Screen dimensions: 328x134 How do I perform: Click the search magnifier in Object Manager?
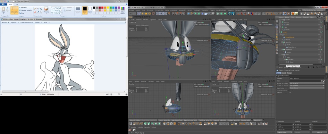coord(317,17)
